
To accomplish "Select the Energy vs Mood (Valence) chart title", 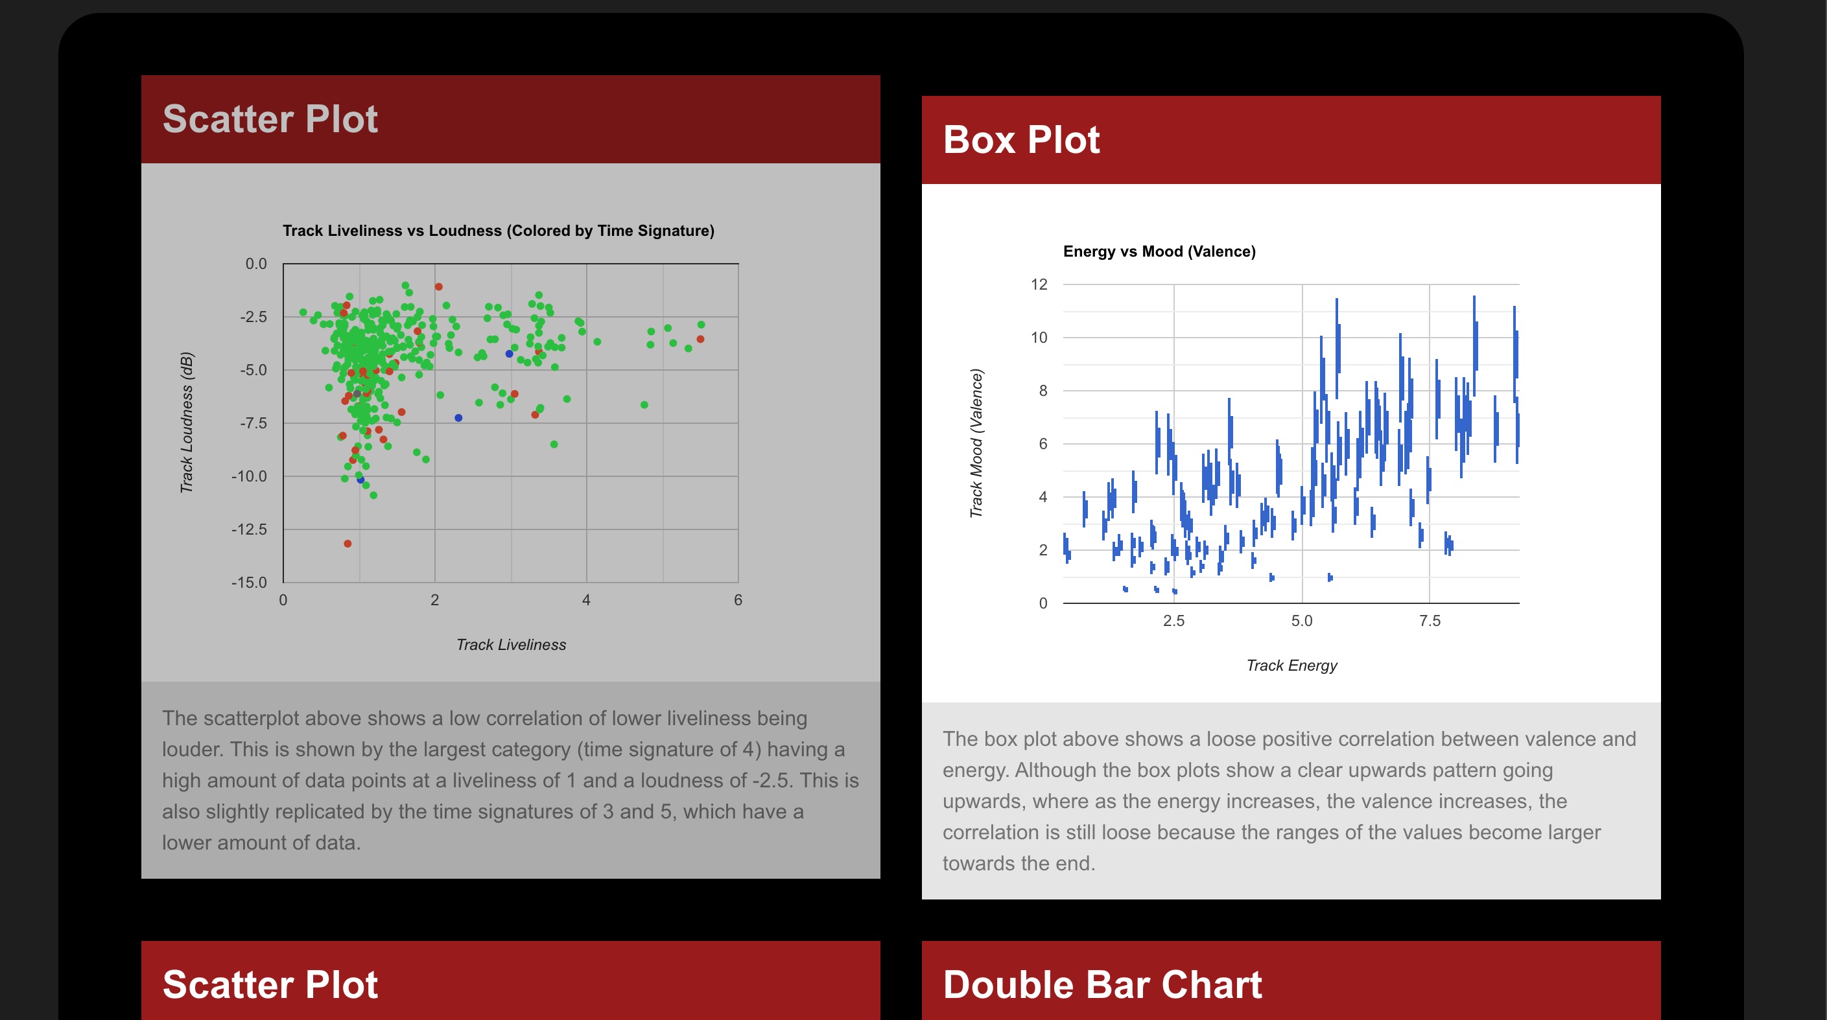I will click(x=1159, y=251).
